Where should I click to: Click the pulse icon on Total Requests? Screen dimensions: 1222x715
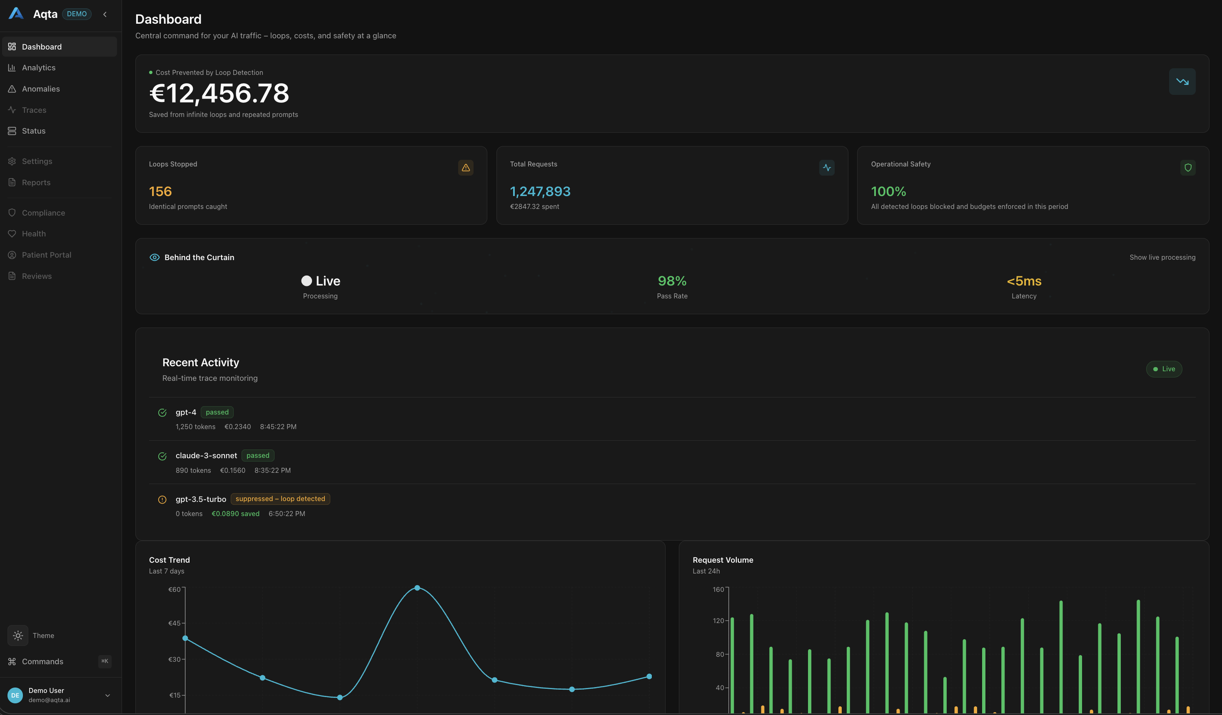pos(826,168)
